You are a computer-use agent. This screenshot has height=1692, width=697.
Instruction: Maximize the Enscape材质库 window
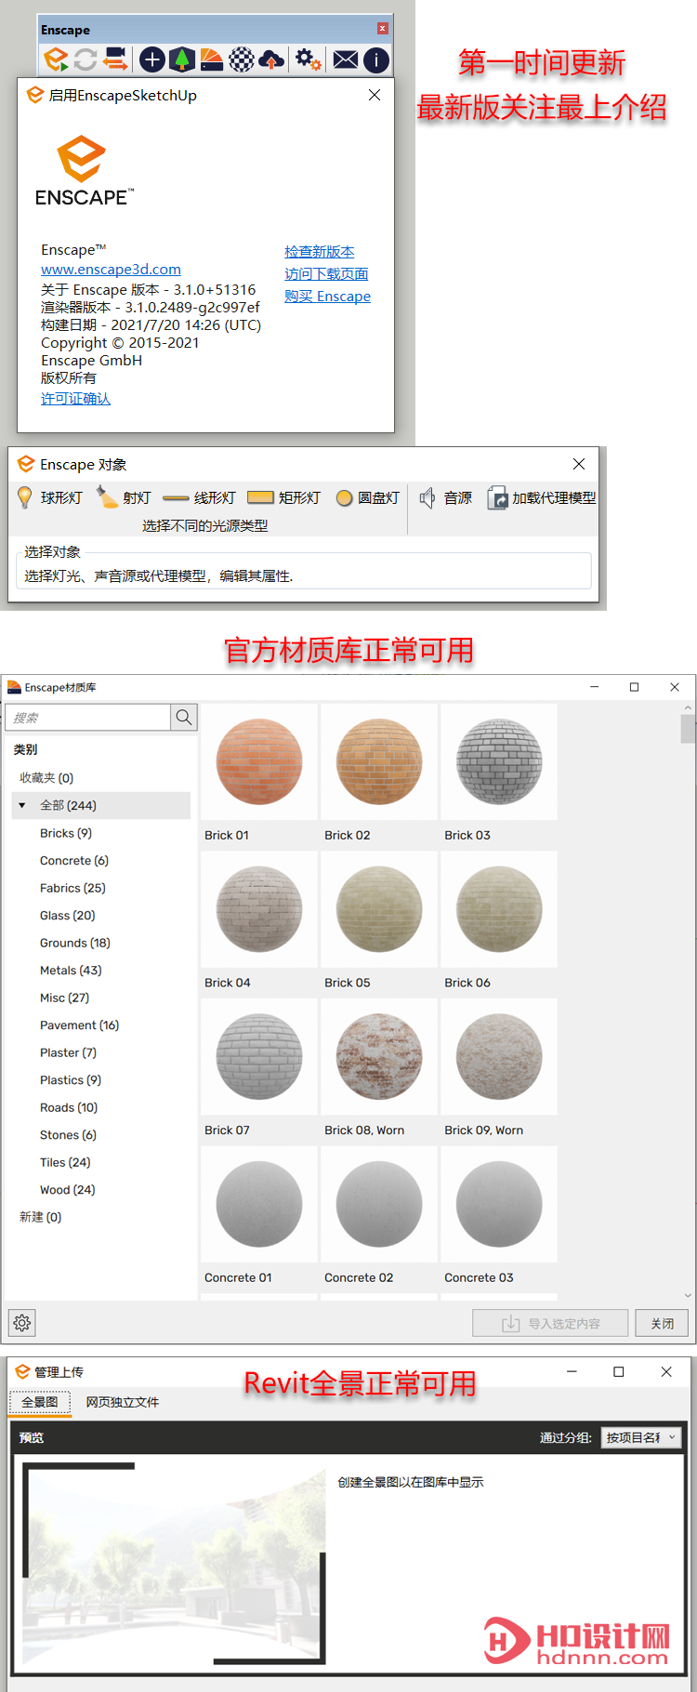(x=634, y=687)
